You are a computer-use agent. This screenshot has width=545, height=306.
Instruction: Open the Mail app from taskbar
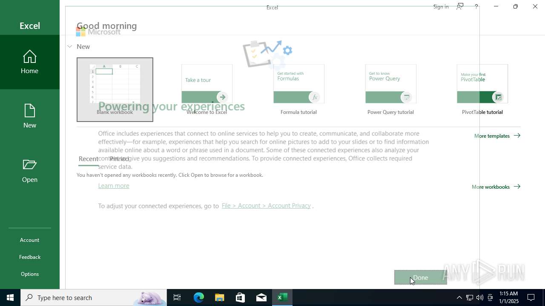tap(261, 297)
